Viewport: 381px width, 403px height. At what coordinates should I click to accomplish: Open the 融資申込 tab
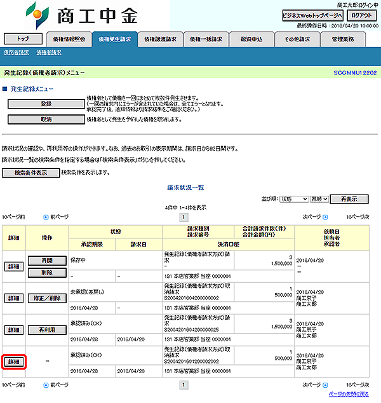point(251,39)
